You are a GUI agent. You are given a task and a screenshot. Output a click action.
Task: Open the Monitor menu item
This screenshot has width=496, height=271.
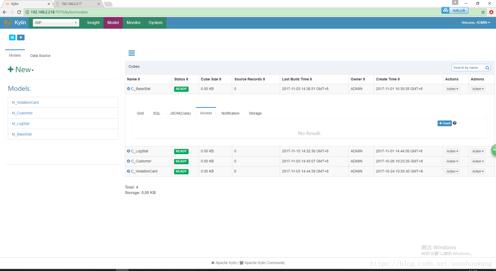(x=134, y=23)
